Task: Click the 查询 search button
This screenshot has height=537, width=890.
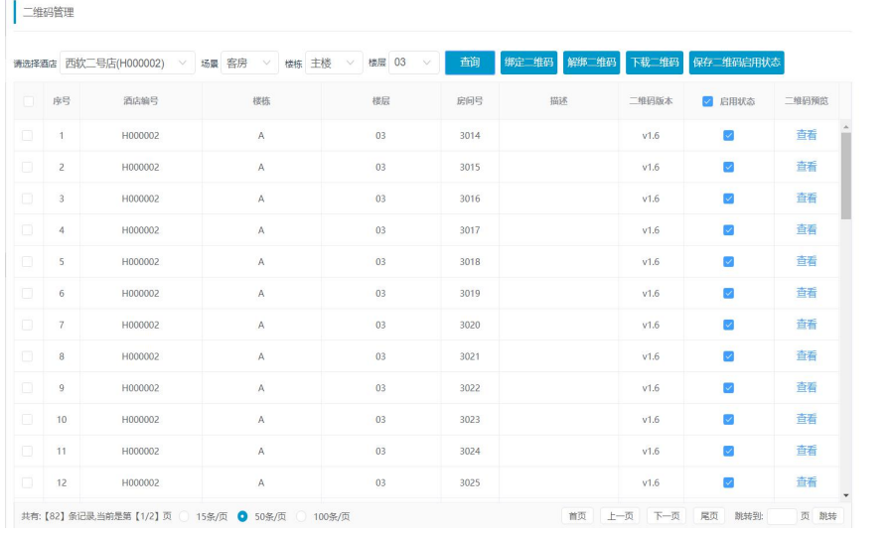Action: tap(470, 63)
